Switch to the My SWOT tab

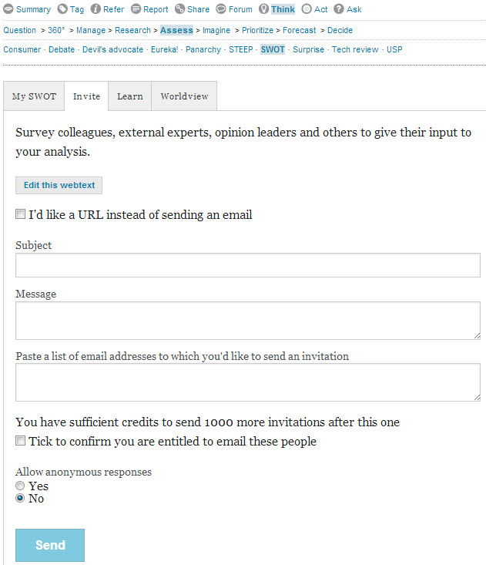pyautogui.click(x=34, y=96)
